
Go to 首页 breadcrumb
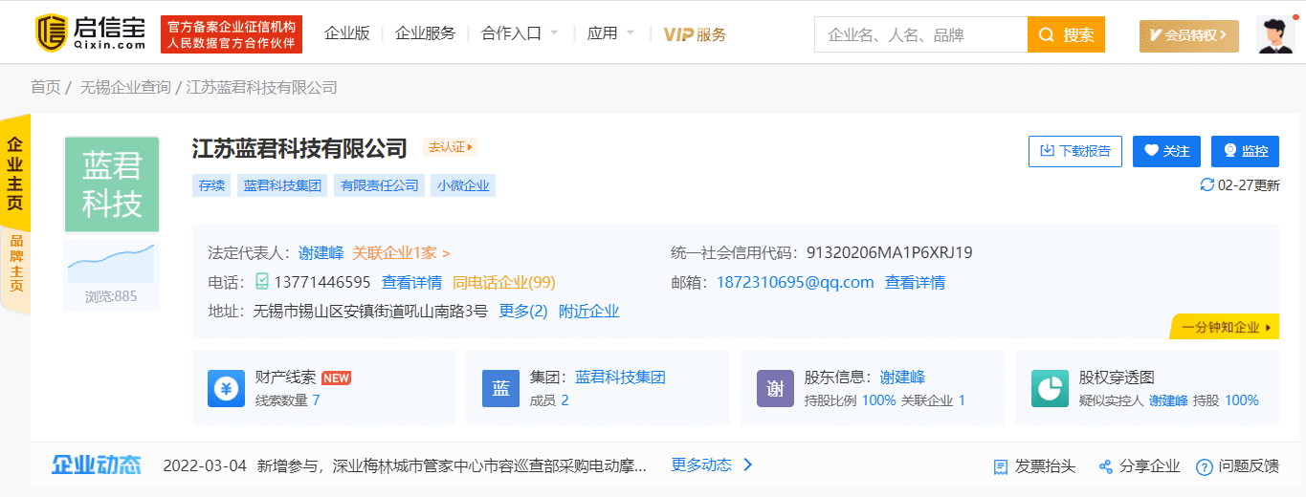[45, 87]
